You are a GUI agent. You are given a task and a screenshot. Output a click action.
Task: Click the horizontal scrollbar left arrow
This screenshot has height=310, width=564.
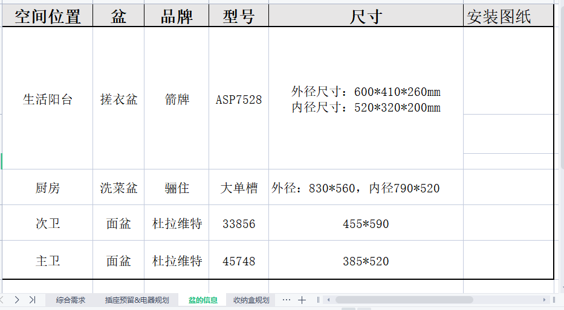point(328,300)
